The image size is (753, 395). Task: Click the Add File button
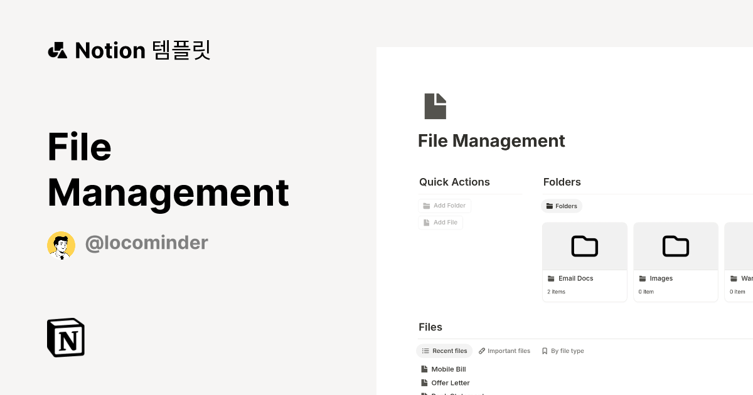point(441,222)
